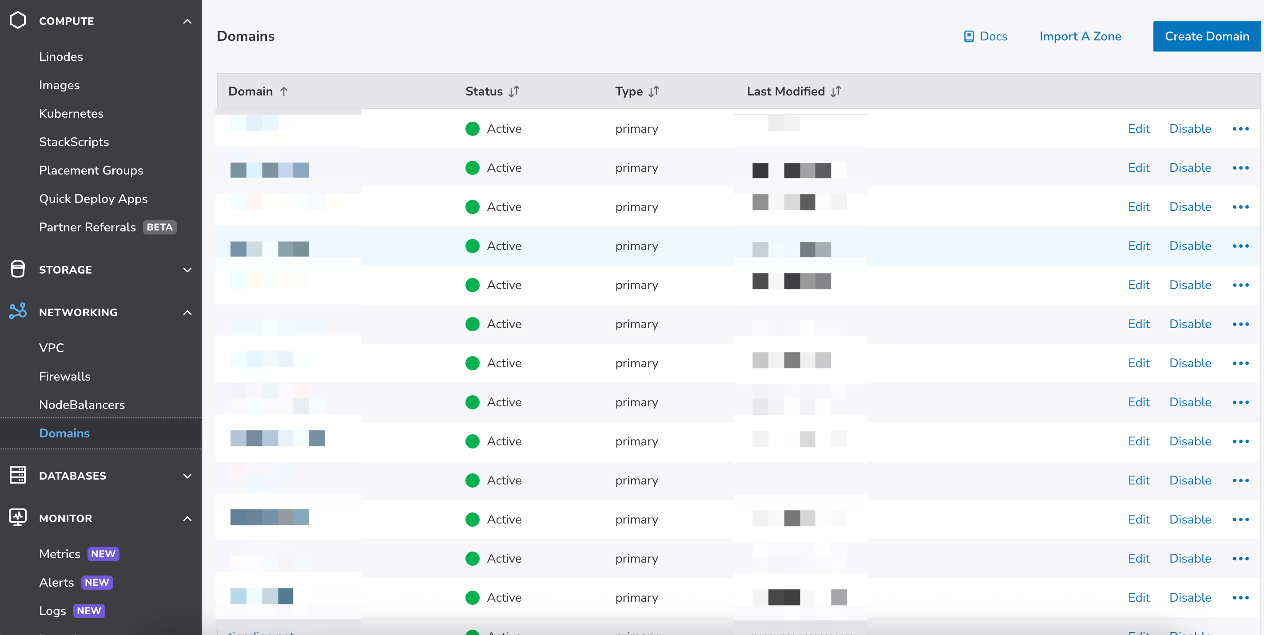Click the Databases server icon
The width and height of the screenshot is (1264, 635).
pyautogui.click(x=18, y=475)
